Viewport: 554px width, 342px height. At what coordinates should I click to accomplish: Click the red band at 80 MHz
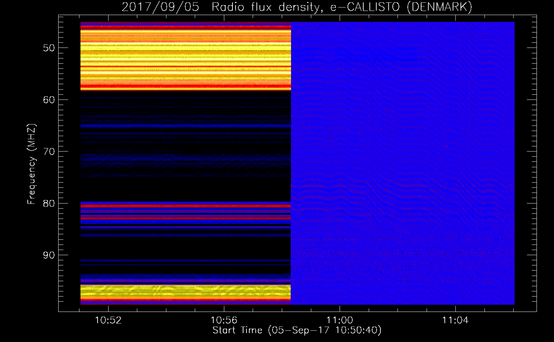[x=186, y=206]
